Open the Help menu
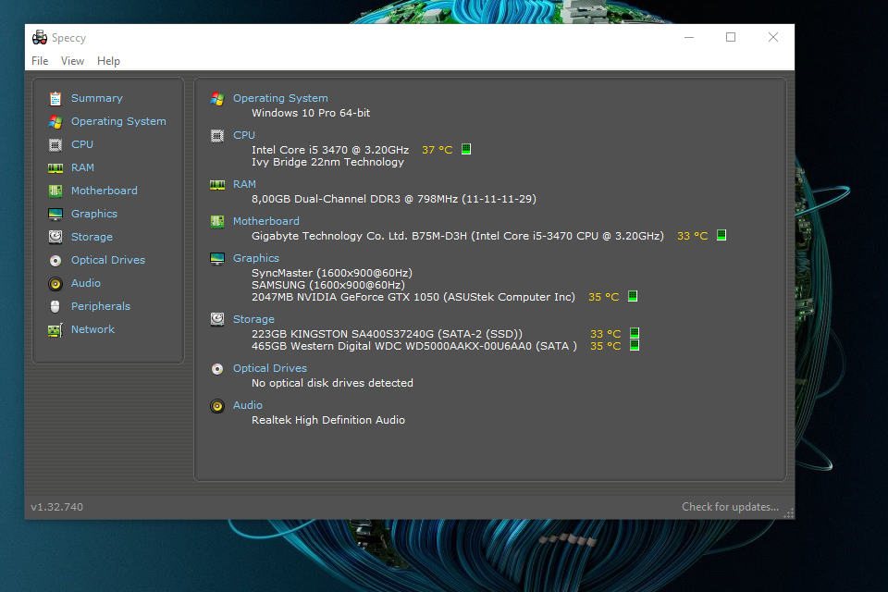Image resolution: width=888 pixels, height=592 pixels. pyautogui.click(x=108, y=61)
